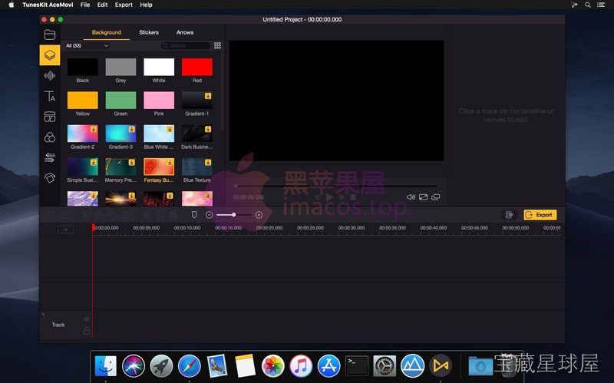Download the Gradient-2 background
The width and height of the screenshot is (614, 383).
pos(94,129)
